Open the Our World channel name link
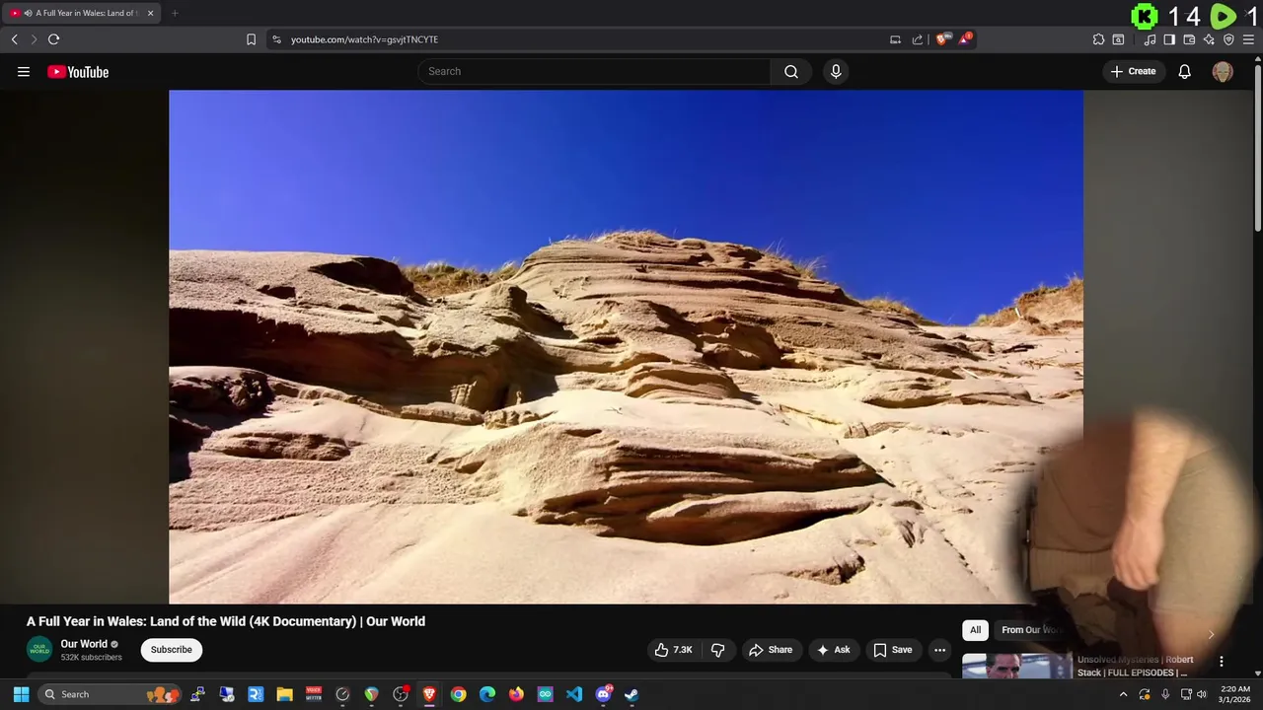1263x710 pixels. pyautogui.click(x=84, y=644)
